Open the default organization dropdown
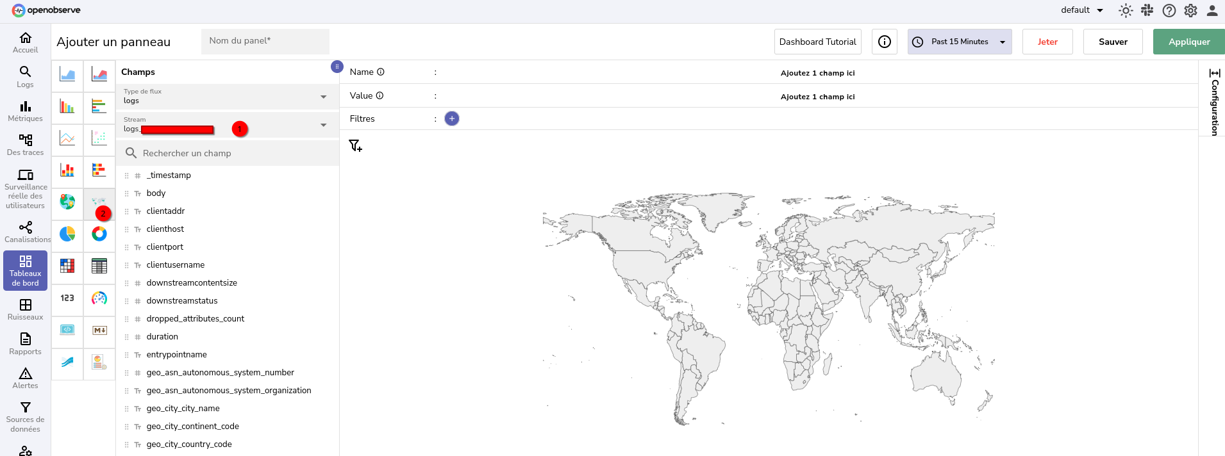Viewport: 1225px width, 456px height. pos(1082,10)
